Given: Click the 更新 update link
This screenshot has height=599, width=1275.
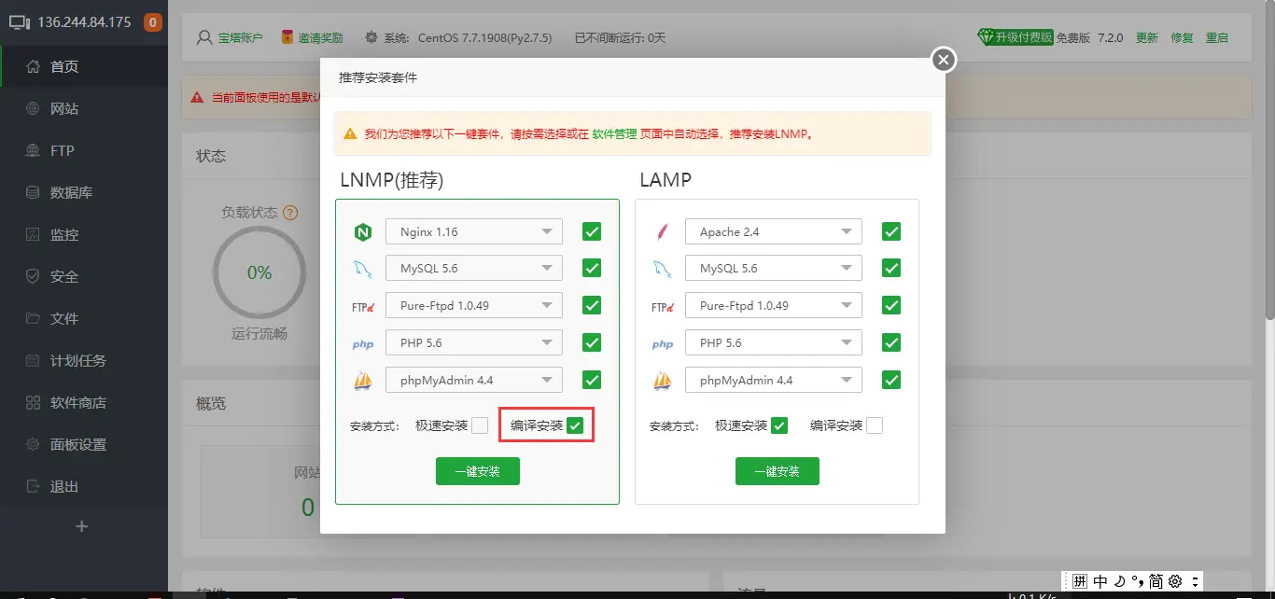Looking at the screenshot, I should [1147, 37].
